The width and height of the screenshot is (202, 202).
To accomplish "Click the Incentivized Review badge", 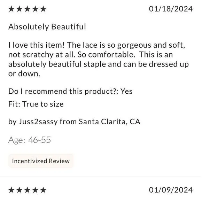I will (x=41, y=161).
